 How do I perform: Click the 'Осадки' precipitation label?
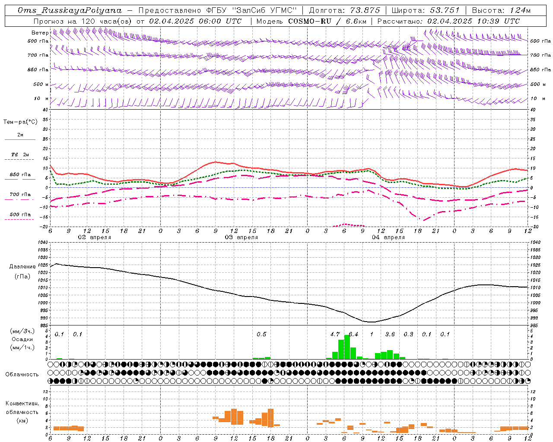coord(22,339)
